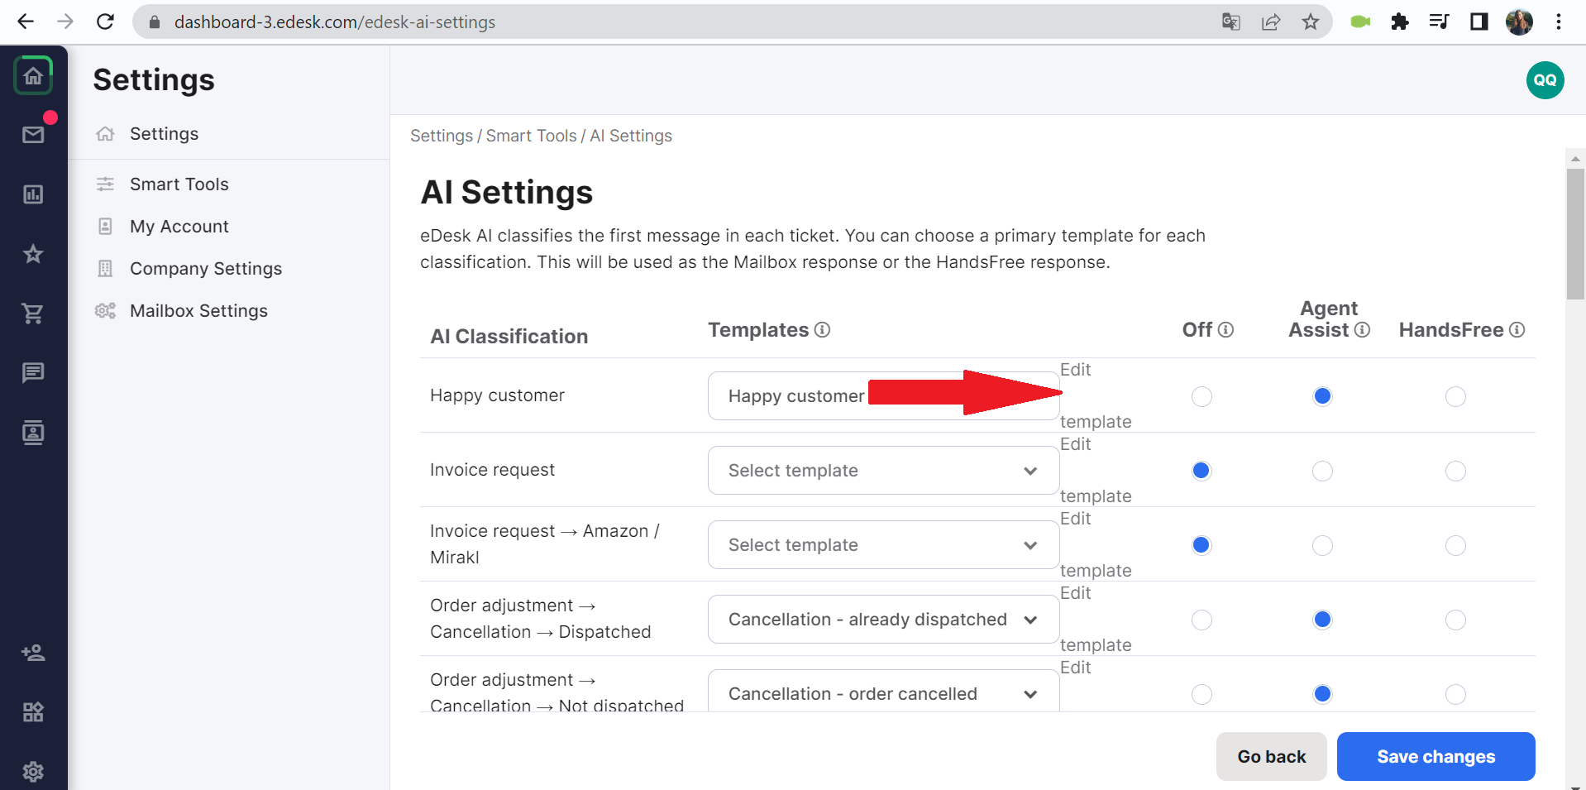Click the Share page icon in address bar
Image resolution: width=1586 pixels, height=790 pixels.
click(1271, 22)
